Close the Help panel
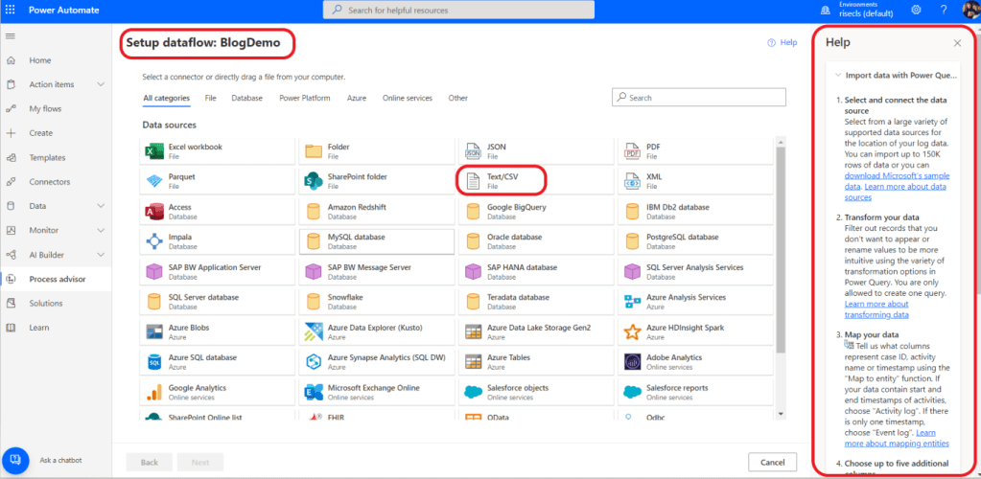The image size is (981, 479). (x=957, y=43)
